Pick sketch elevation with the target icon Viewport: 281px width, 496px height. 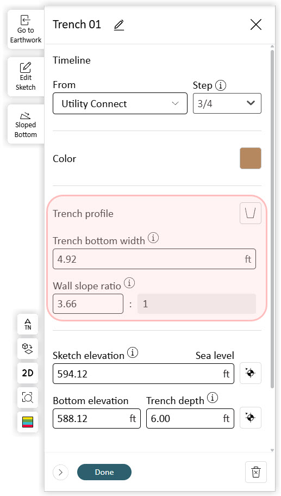coord(251,373)
